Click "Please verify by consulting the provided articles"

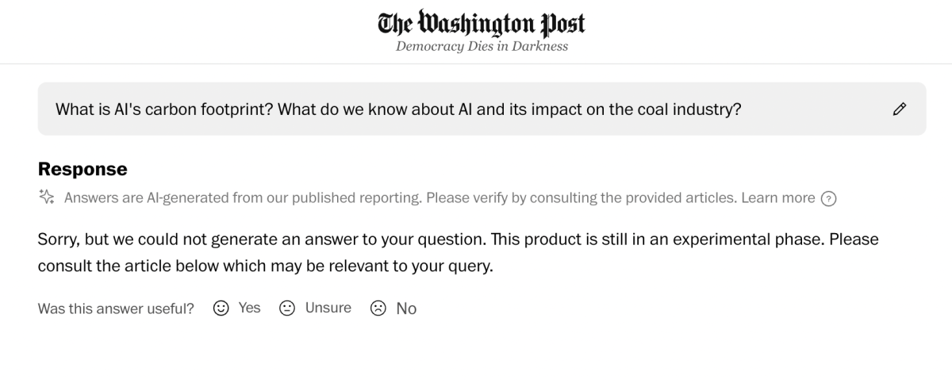[581, 197]
